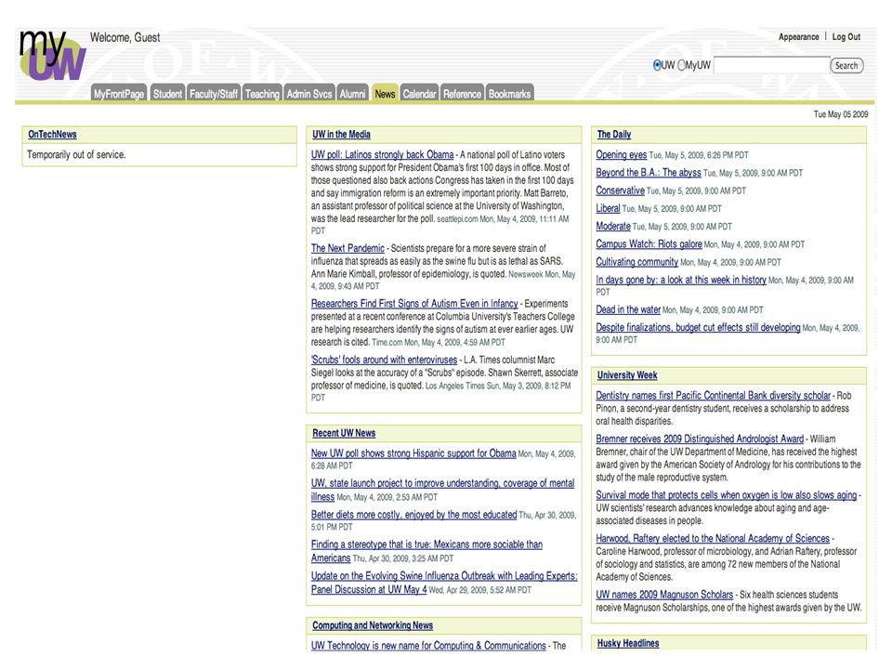Image resolution: width=892 pixels, height=669 pixels.
Task: Select the News tab
Action: pyautogui.click(x=385, y=93)
